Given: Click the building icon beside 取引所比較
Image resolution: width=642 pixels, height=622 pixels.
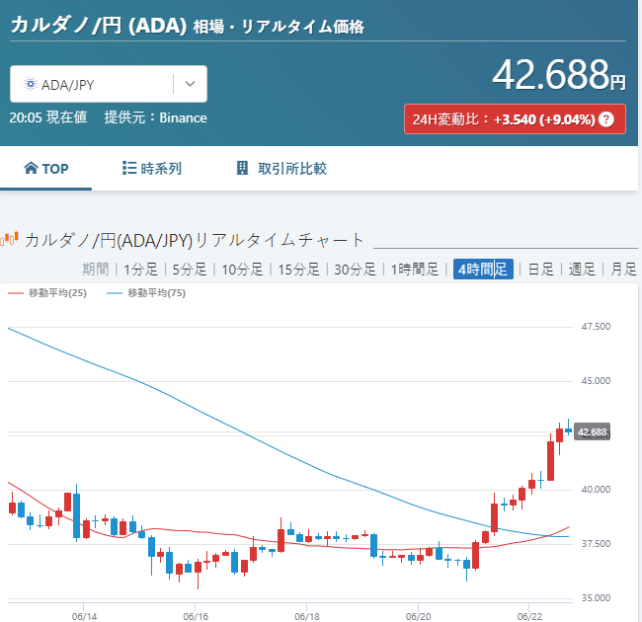Looking at the screenshot, I should coord(242,168).
